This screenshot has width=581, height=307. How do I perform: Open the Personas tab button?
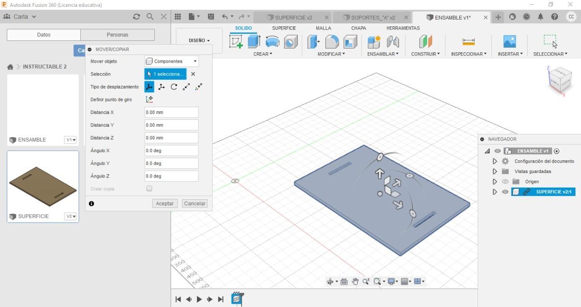[x=118, y=35]
